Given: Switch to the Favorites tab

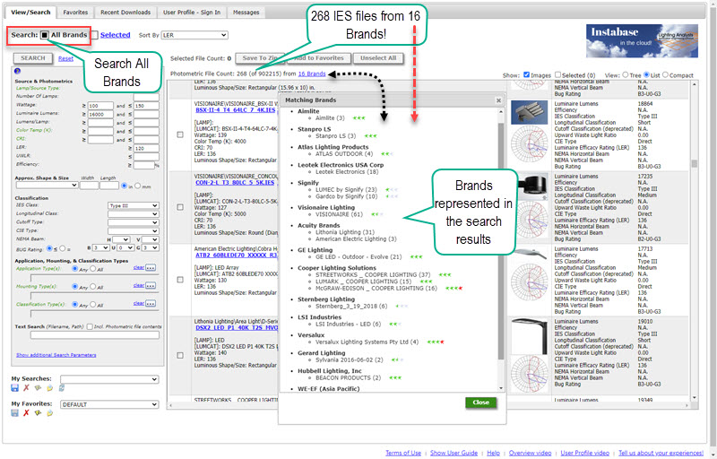Looking at the screenshot, I should (x=75, y=13).
